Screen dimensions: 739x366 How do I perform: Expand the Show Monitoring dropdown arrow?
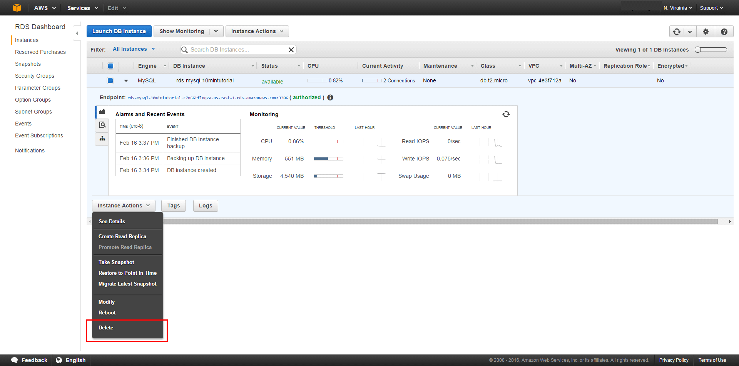[x=216, y=32]
